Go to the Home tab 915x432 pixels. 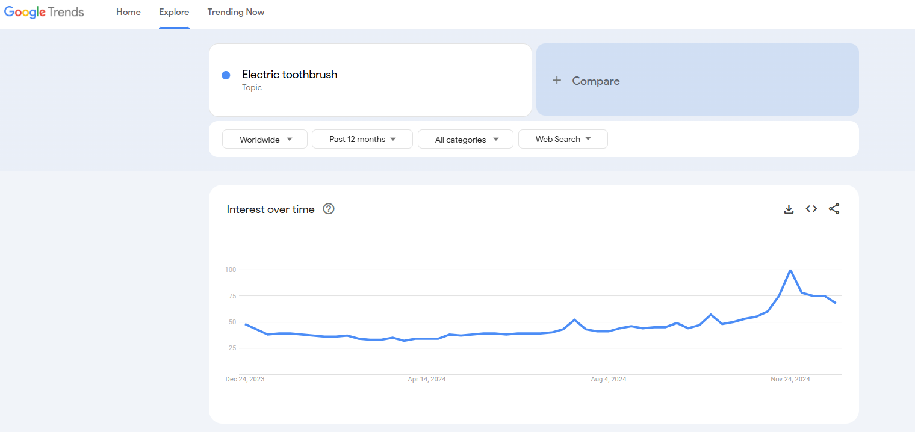[x=128, y=12]
